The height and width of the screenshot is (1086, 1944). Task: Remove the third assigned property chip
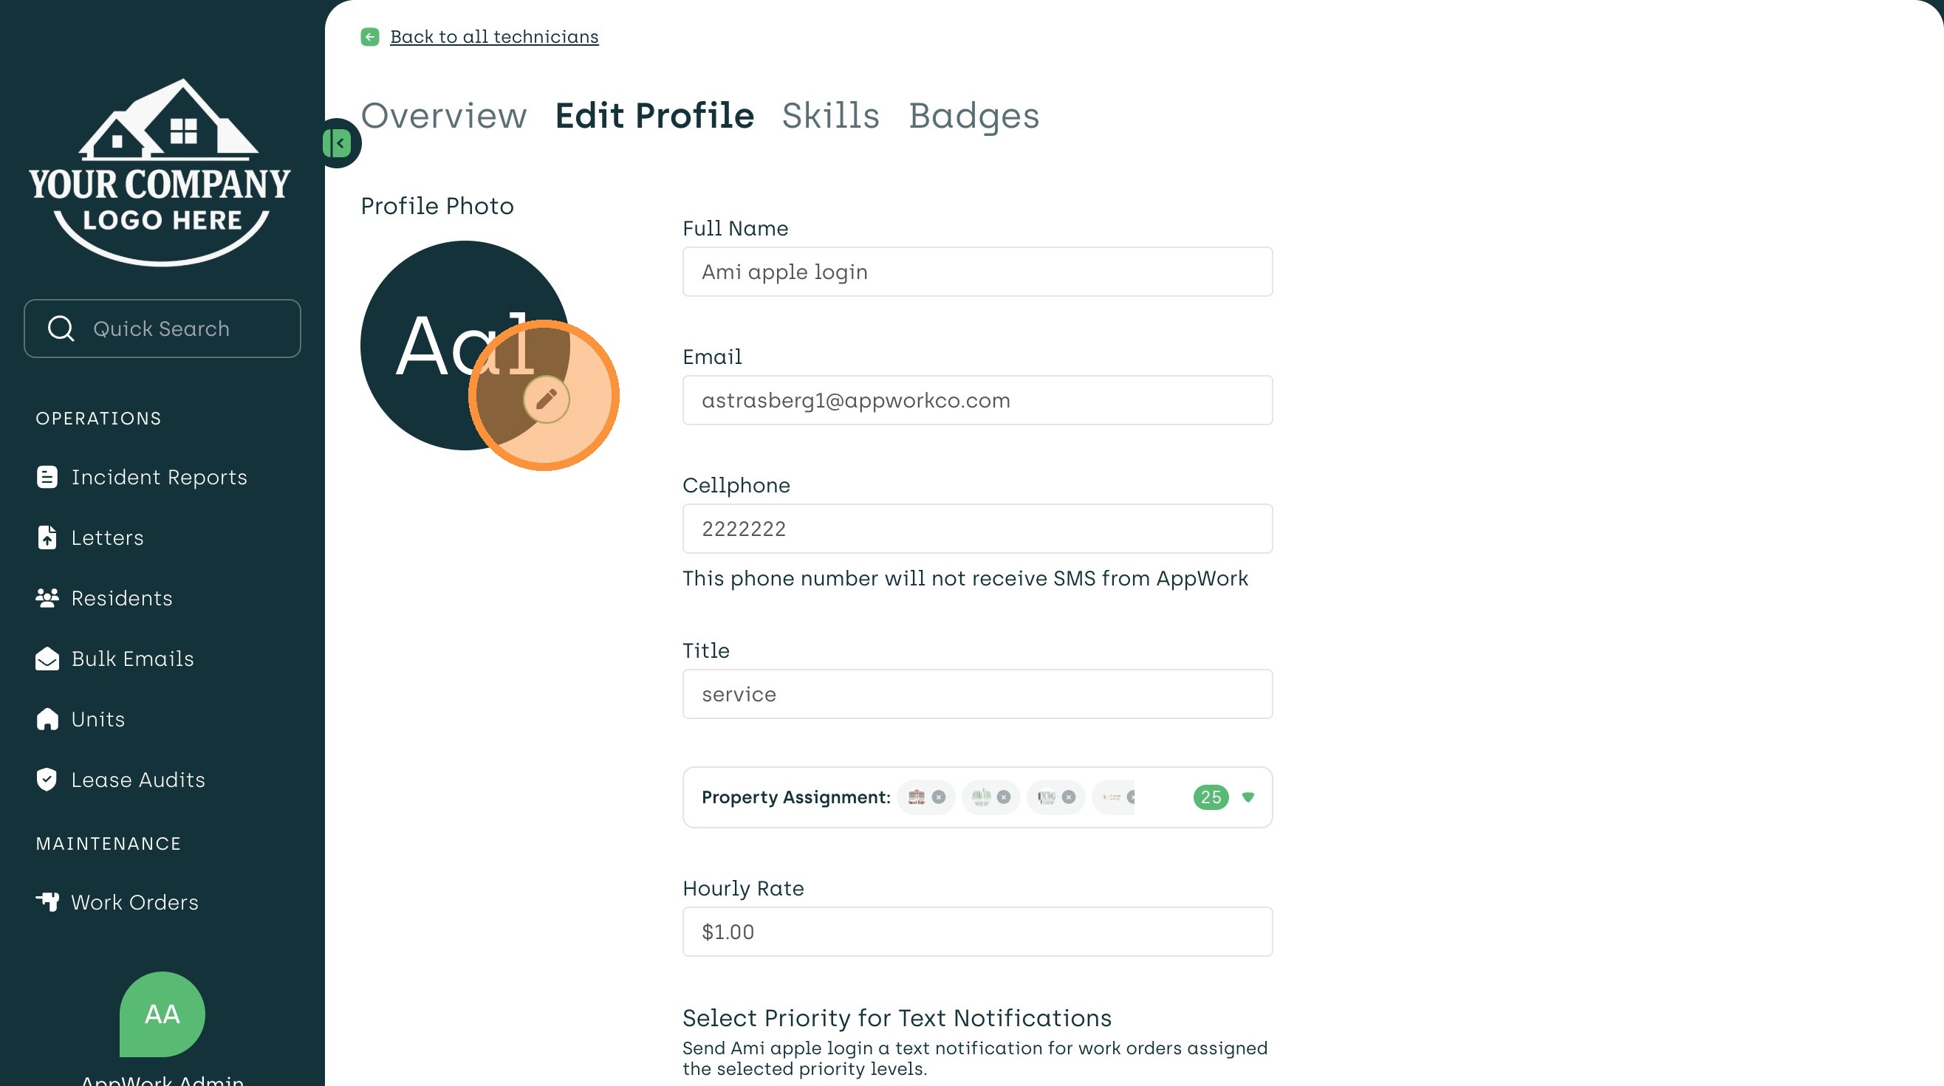pos(1069,797)
